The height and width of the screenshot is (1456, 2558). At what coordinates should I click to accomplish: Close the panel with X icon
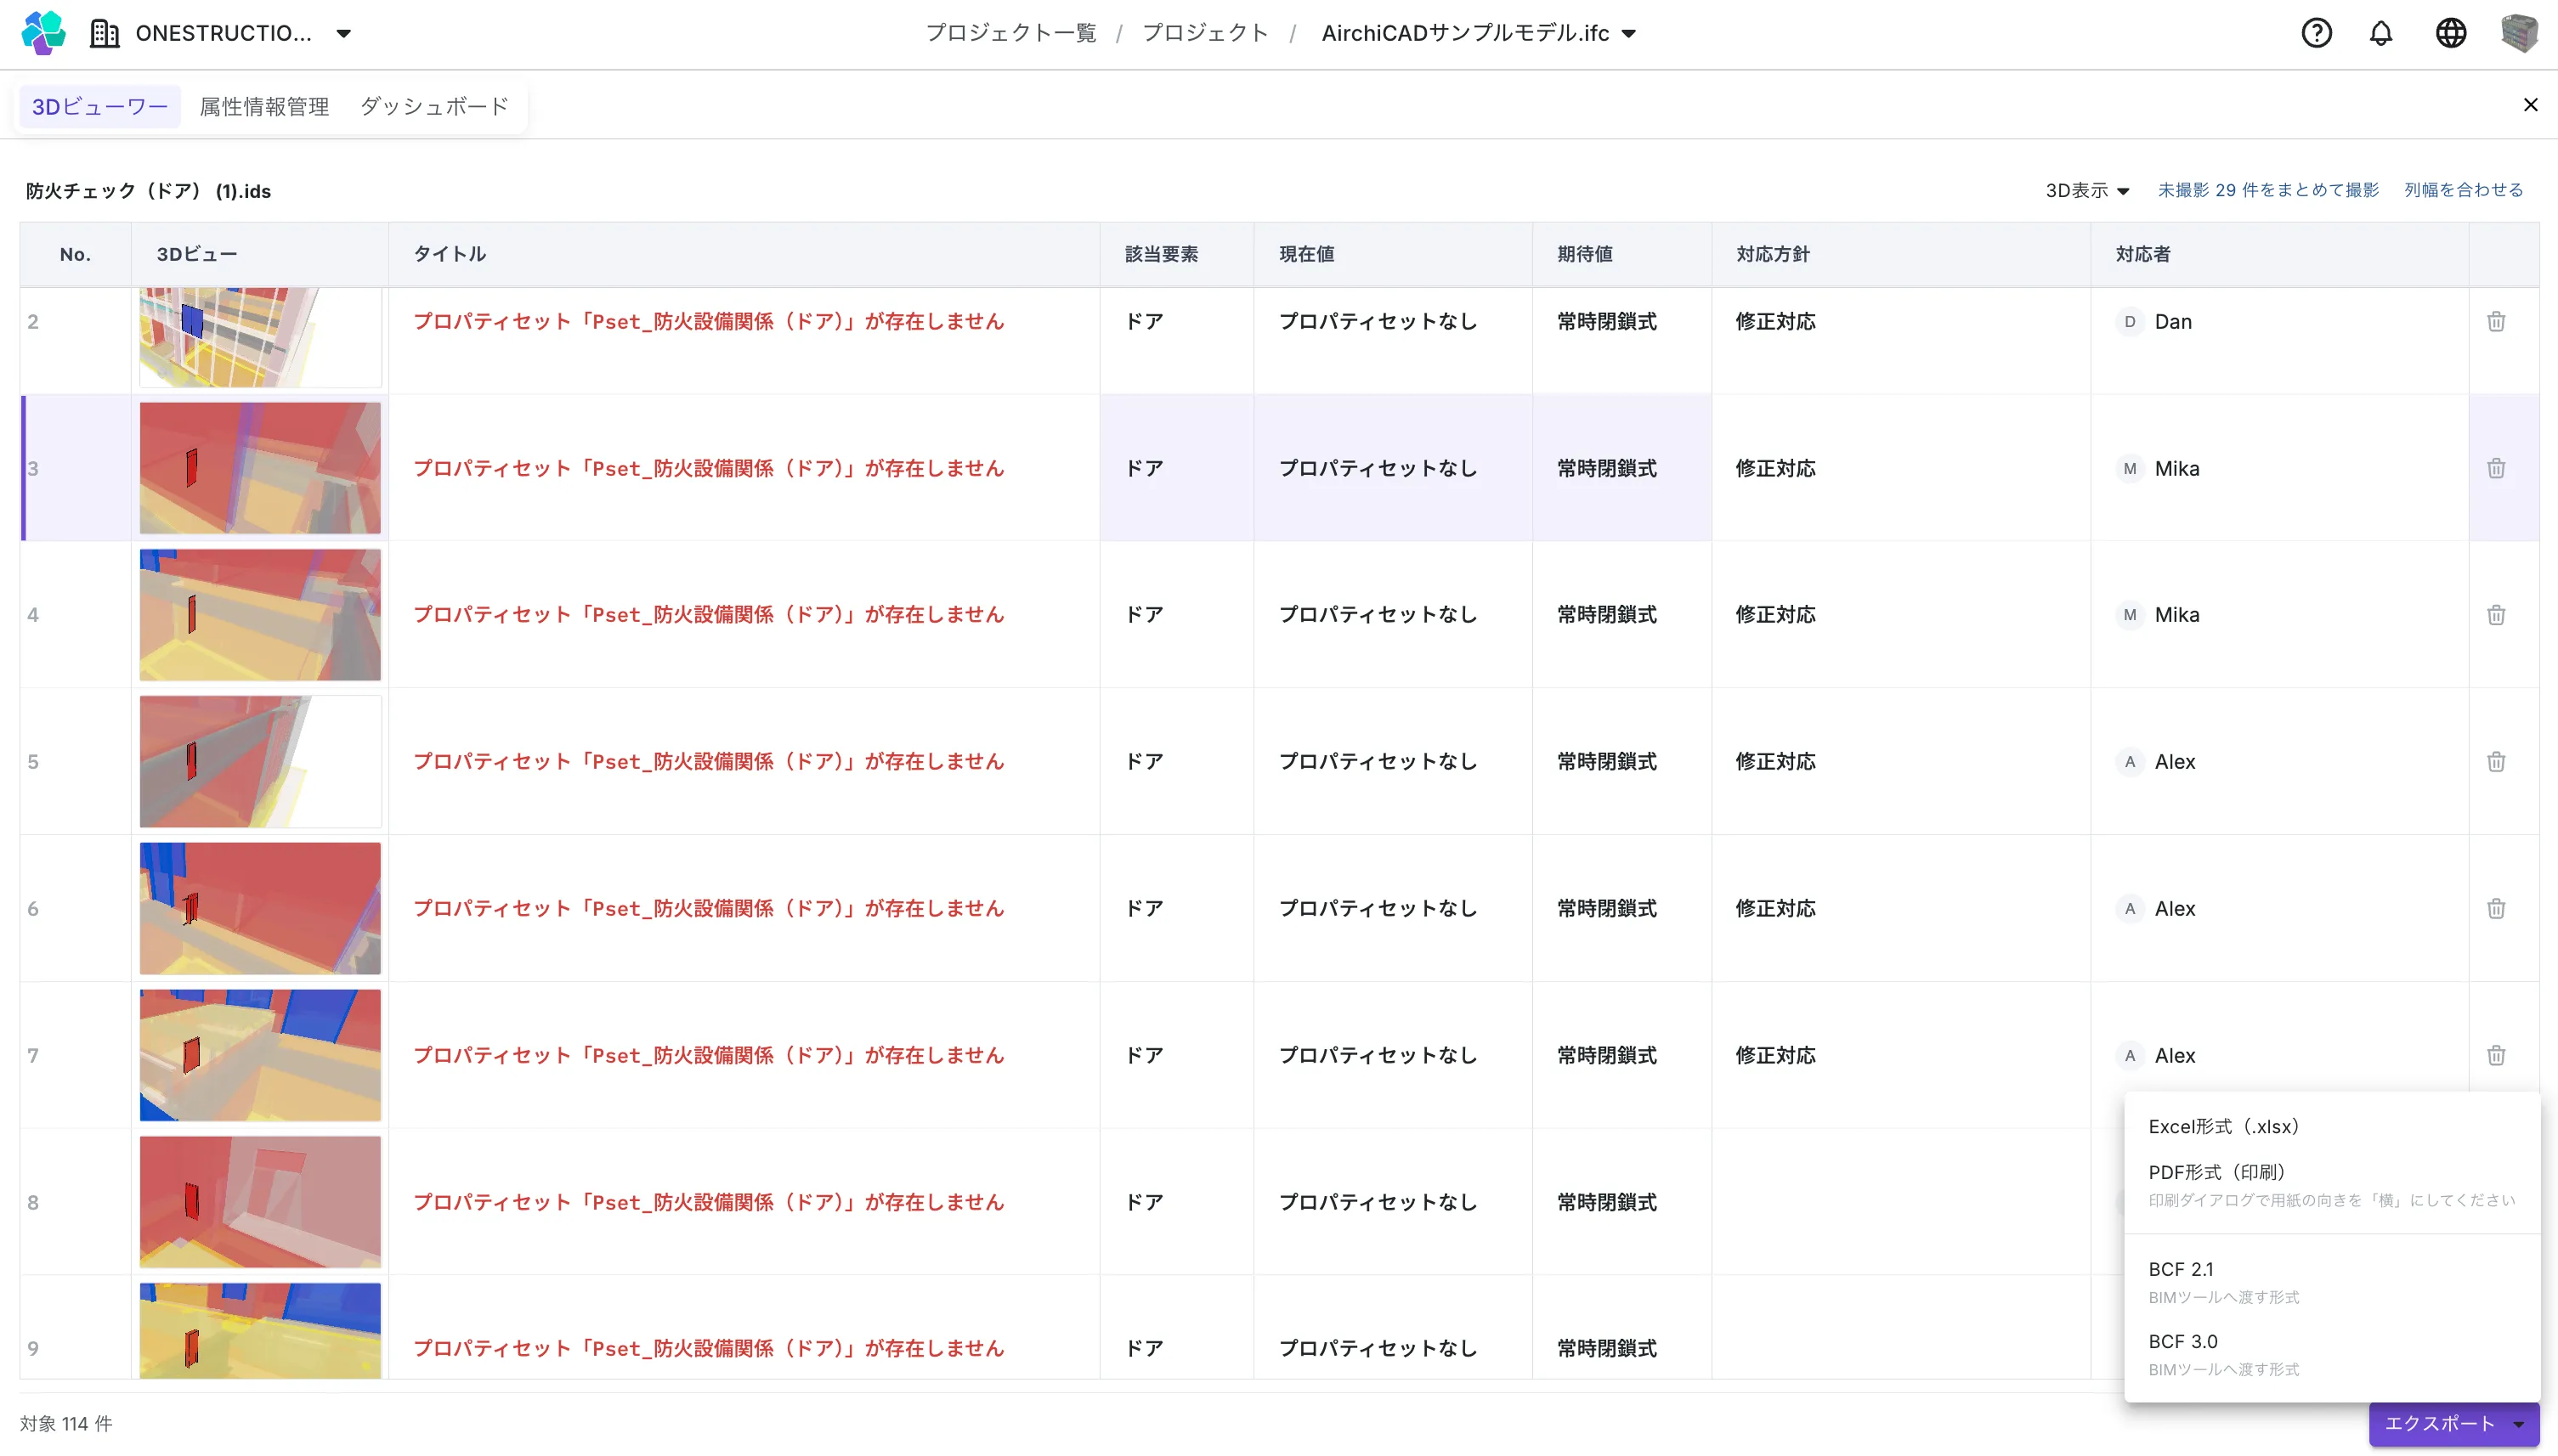click(x=2530, y=105)
